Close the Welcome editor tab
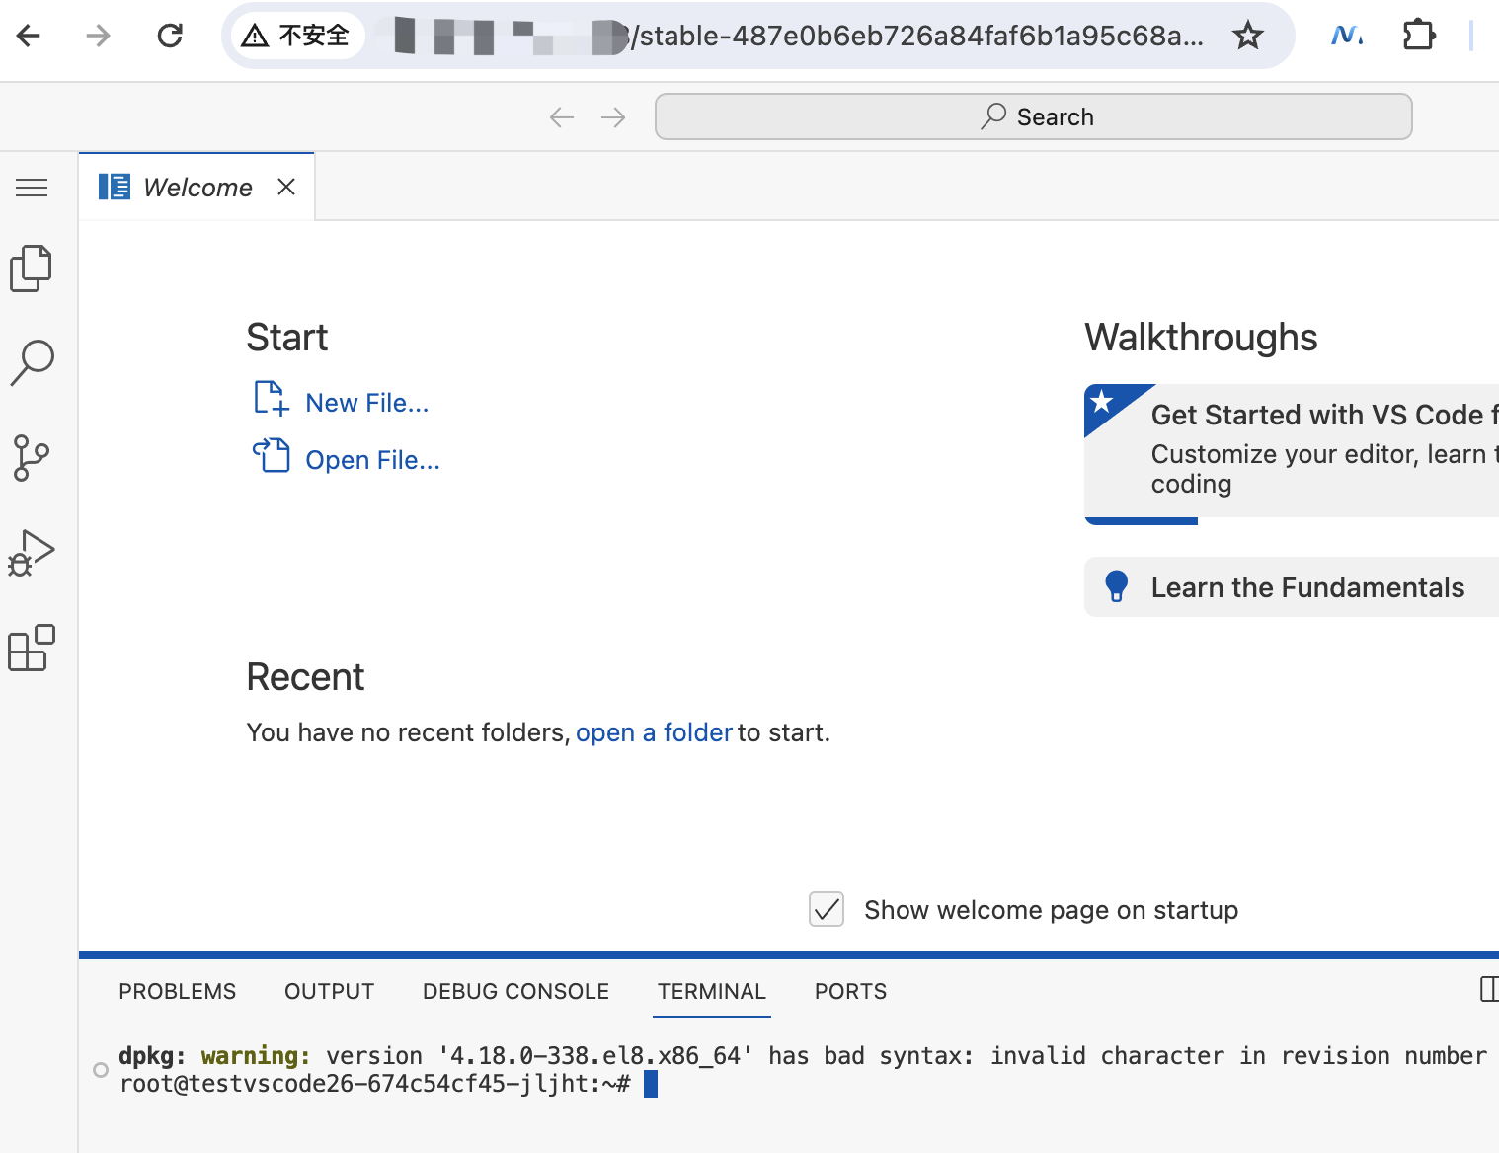This screenshot has width=1499, height=1153. coord(286,187)
